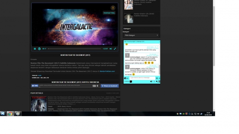Click nontonyukgan's Gangnam Beauty message avatar
239x134 pixels.
point(127,67)
